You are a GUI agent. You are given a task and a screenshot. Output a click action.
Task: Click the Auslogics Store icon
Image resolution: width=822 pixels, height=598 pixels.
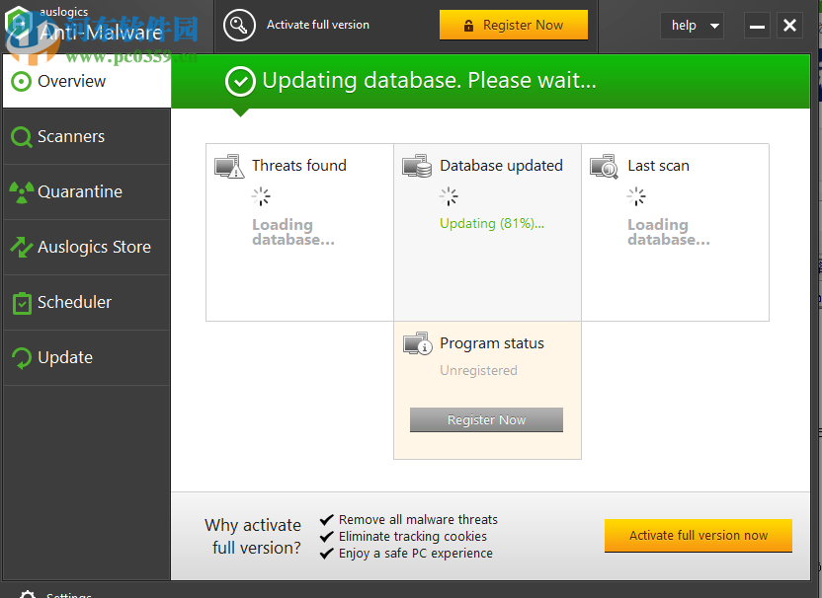[21, 247]
